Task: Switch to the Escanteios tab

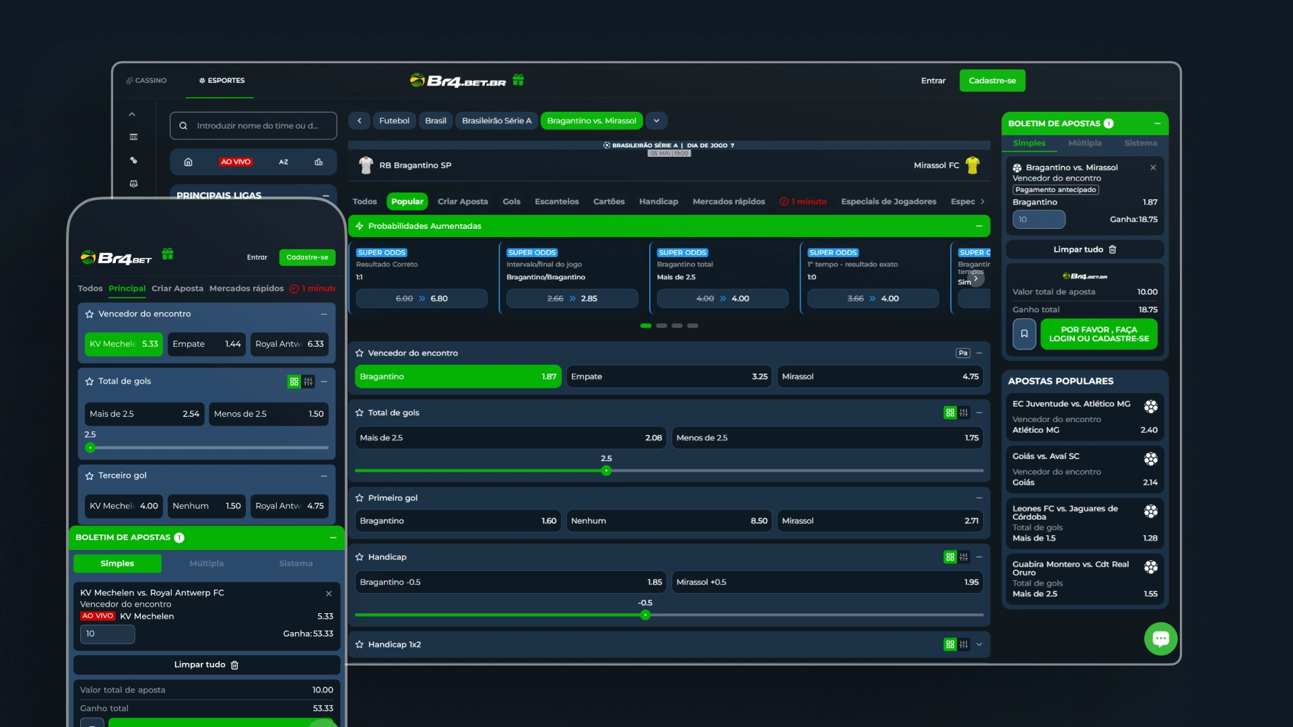Action: (556, 202)
